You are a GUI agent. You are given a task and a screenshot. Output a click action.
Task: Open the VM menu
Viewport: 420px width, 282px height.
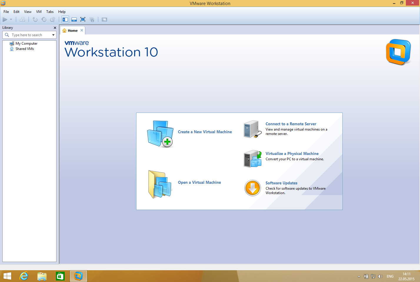pos(39,12)
